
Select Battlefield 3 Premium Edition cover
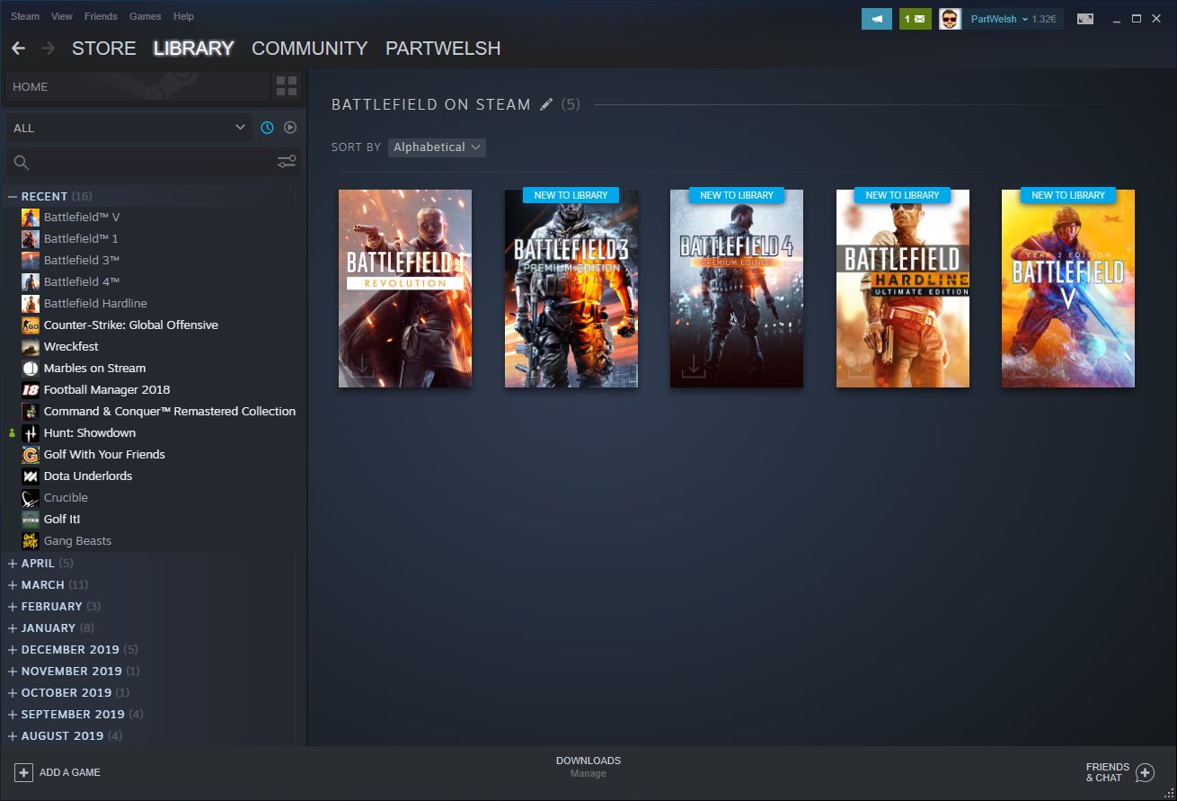coord(571,289)
